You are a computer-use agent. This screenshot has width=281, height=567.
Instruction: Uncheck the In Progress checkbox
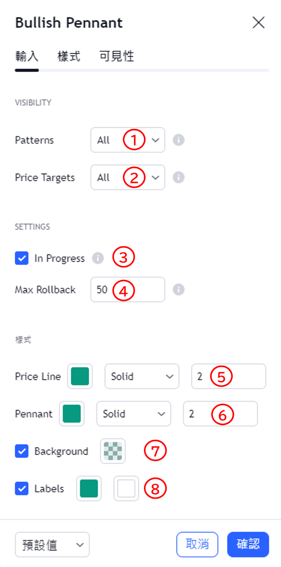pyautogui.click(x=22, y=258)
